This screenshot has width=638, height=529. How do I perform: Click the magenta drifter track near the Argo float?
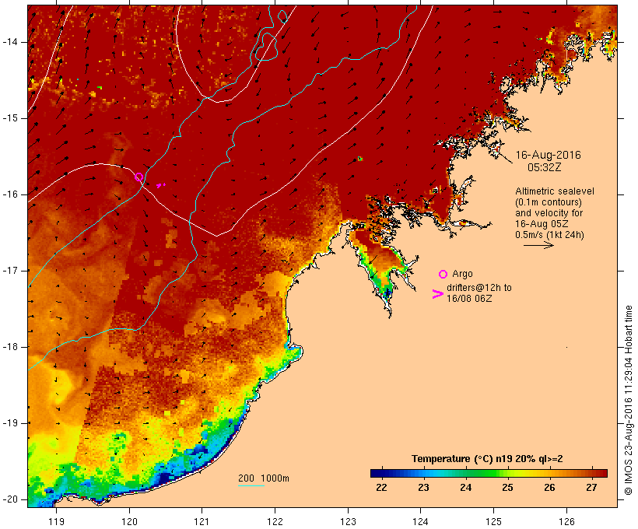pos(161,185)
